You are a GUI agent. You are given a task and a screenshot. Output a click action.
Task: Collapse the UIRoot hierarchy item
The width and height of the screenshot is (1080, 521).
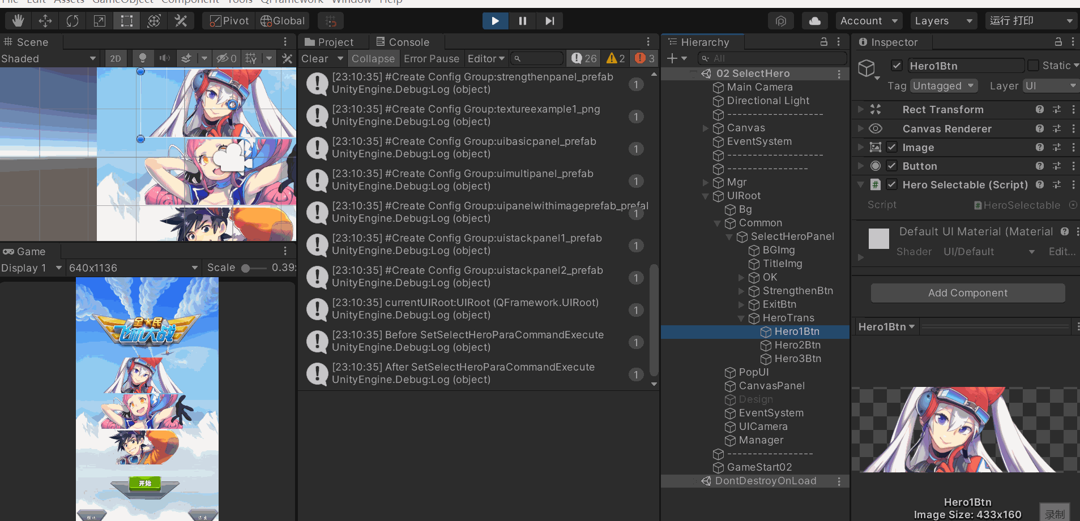[x=706, y=196]
